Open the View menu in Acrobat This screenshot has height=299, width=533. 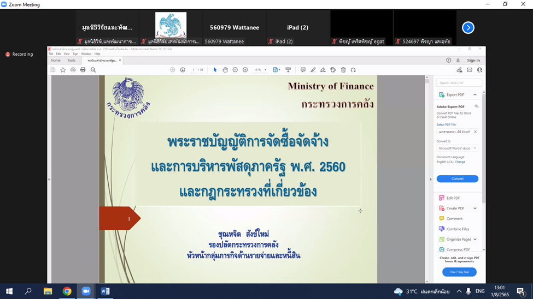click(67, 53)
